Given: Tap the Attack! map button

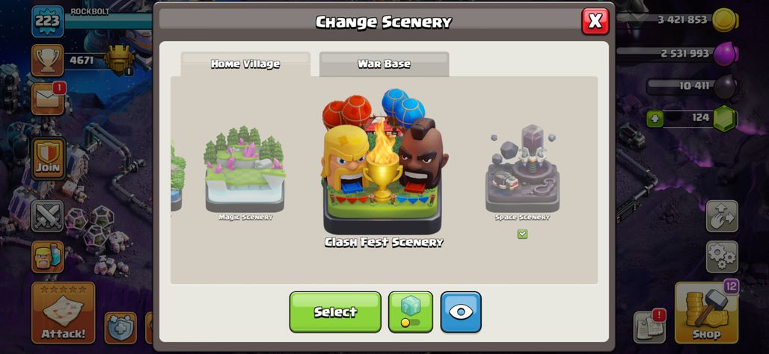Looking at the screenshot, I should tap(64, 312).
